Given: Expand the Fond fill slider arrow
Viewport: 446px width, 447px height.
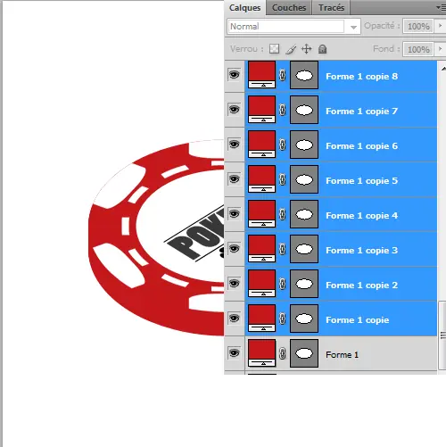Looking at the screenshot, I should (441, 49).
